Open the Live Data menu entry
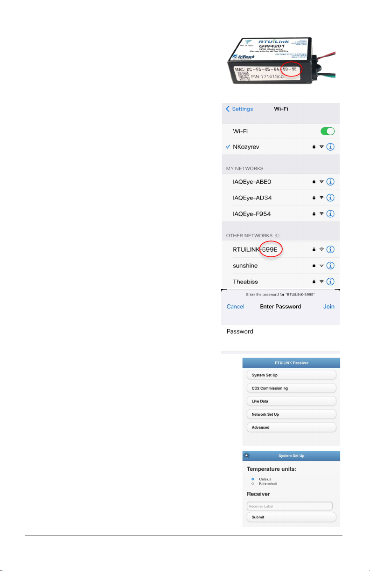 pos(292,401)
